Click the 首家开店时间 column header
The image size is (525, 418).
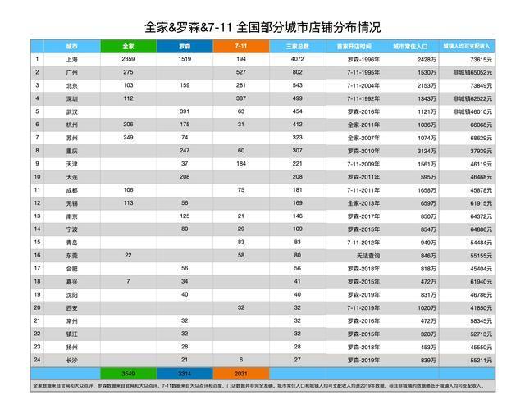354,46
